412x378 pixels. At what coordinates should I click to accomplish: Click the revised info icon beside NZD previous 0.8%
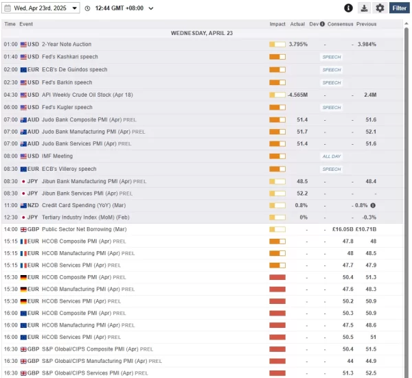[x=373, y=205]
